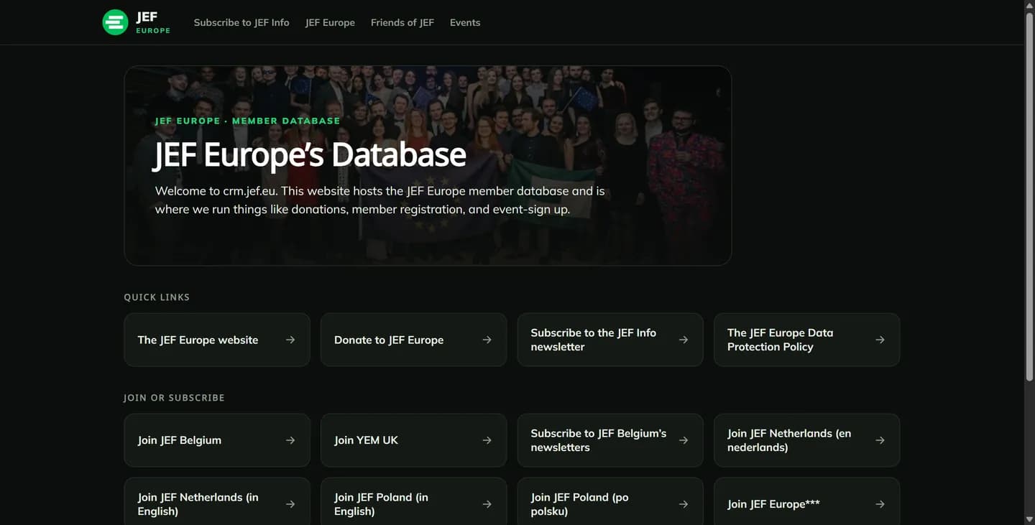Click the JEF Europe logo icon
Viewport: 1035px width, 525px height.
(115, 22)
